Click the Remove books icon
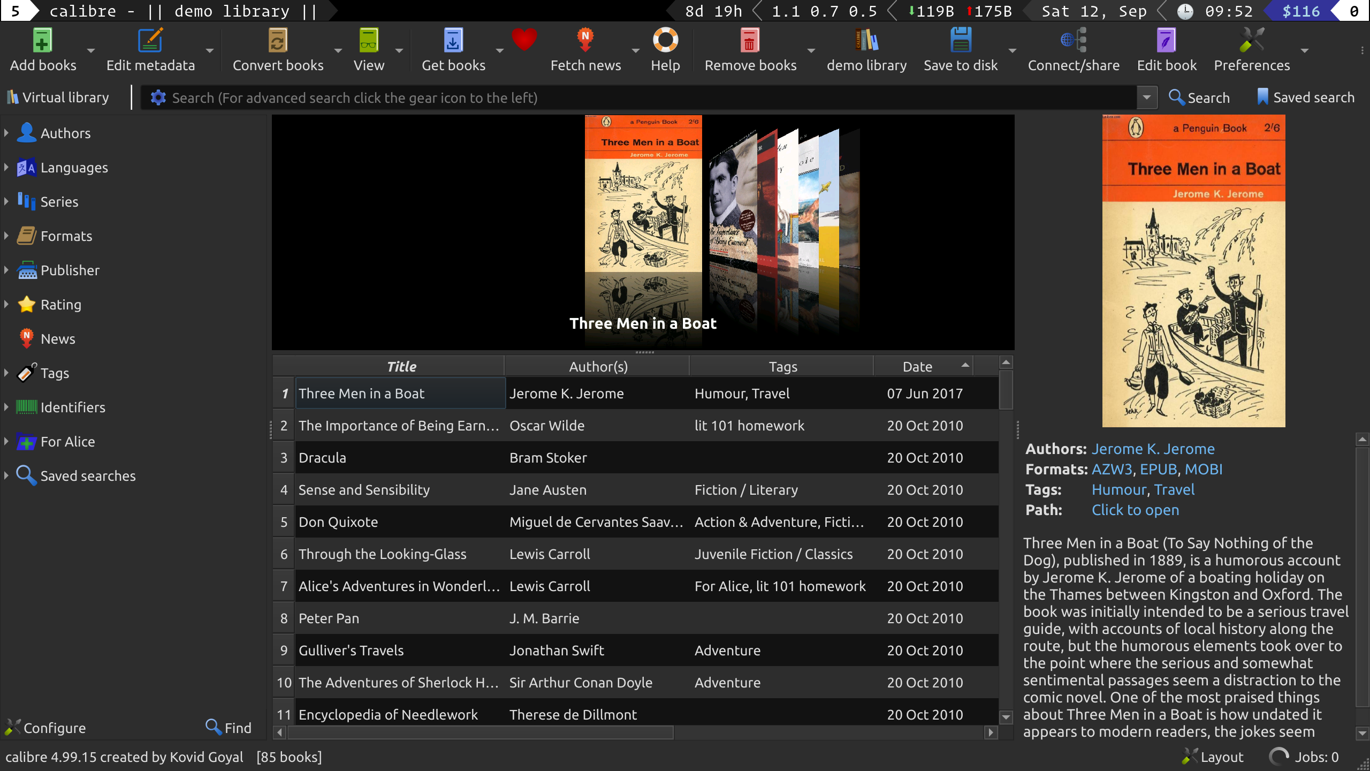This screenshot has width=1370, height=771. (749, 40)
